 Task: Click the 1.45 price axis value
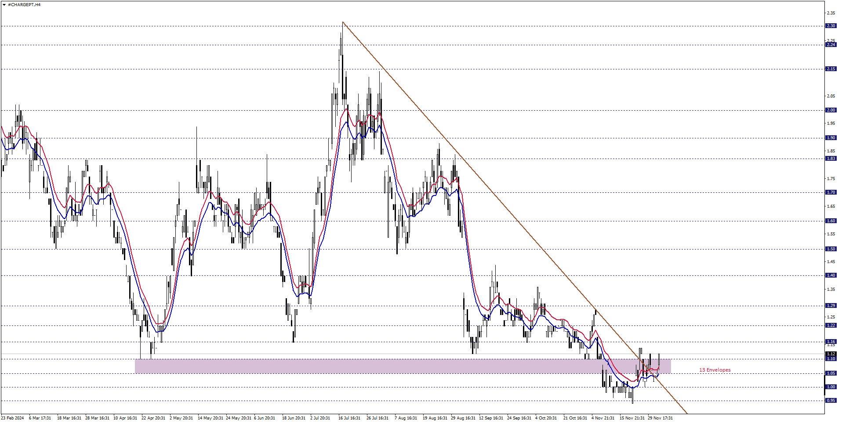[831, 262]
